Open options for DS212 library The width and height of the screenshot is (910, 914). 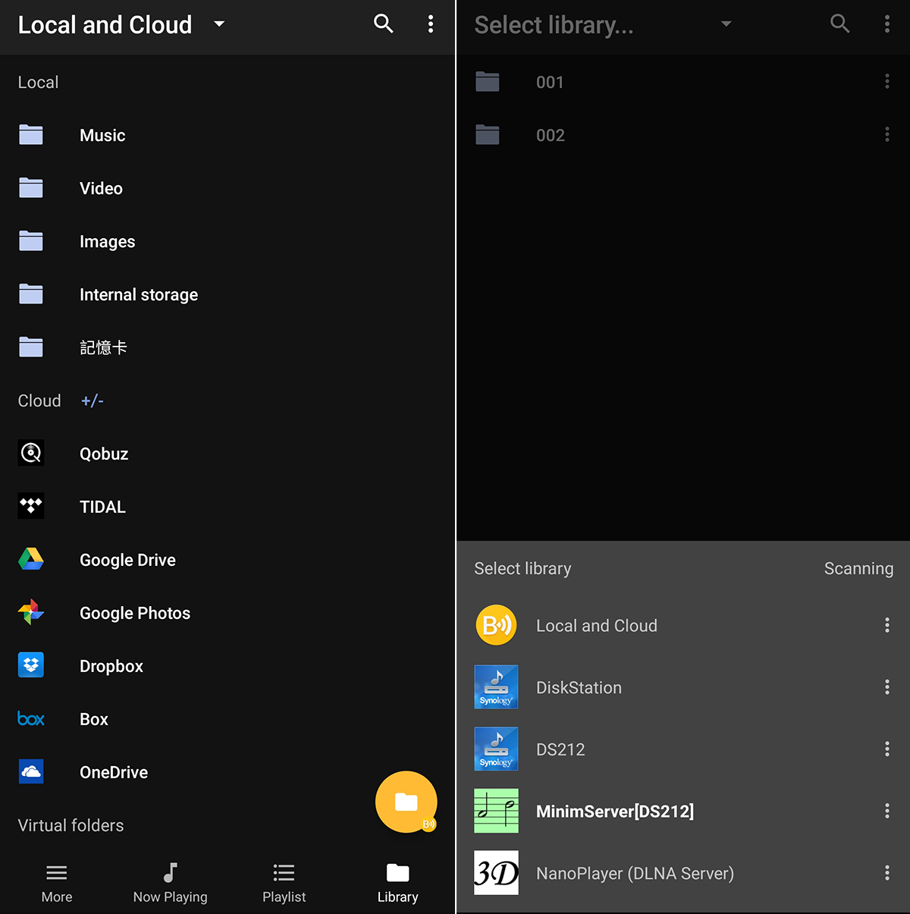coord(887,749)
